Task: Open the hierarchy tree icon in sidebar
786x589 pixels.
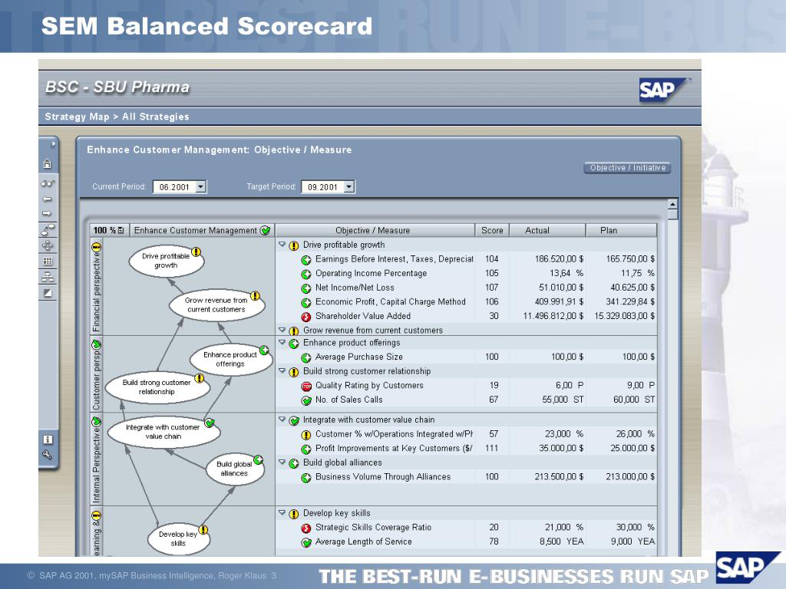Action: [48, 277]
